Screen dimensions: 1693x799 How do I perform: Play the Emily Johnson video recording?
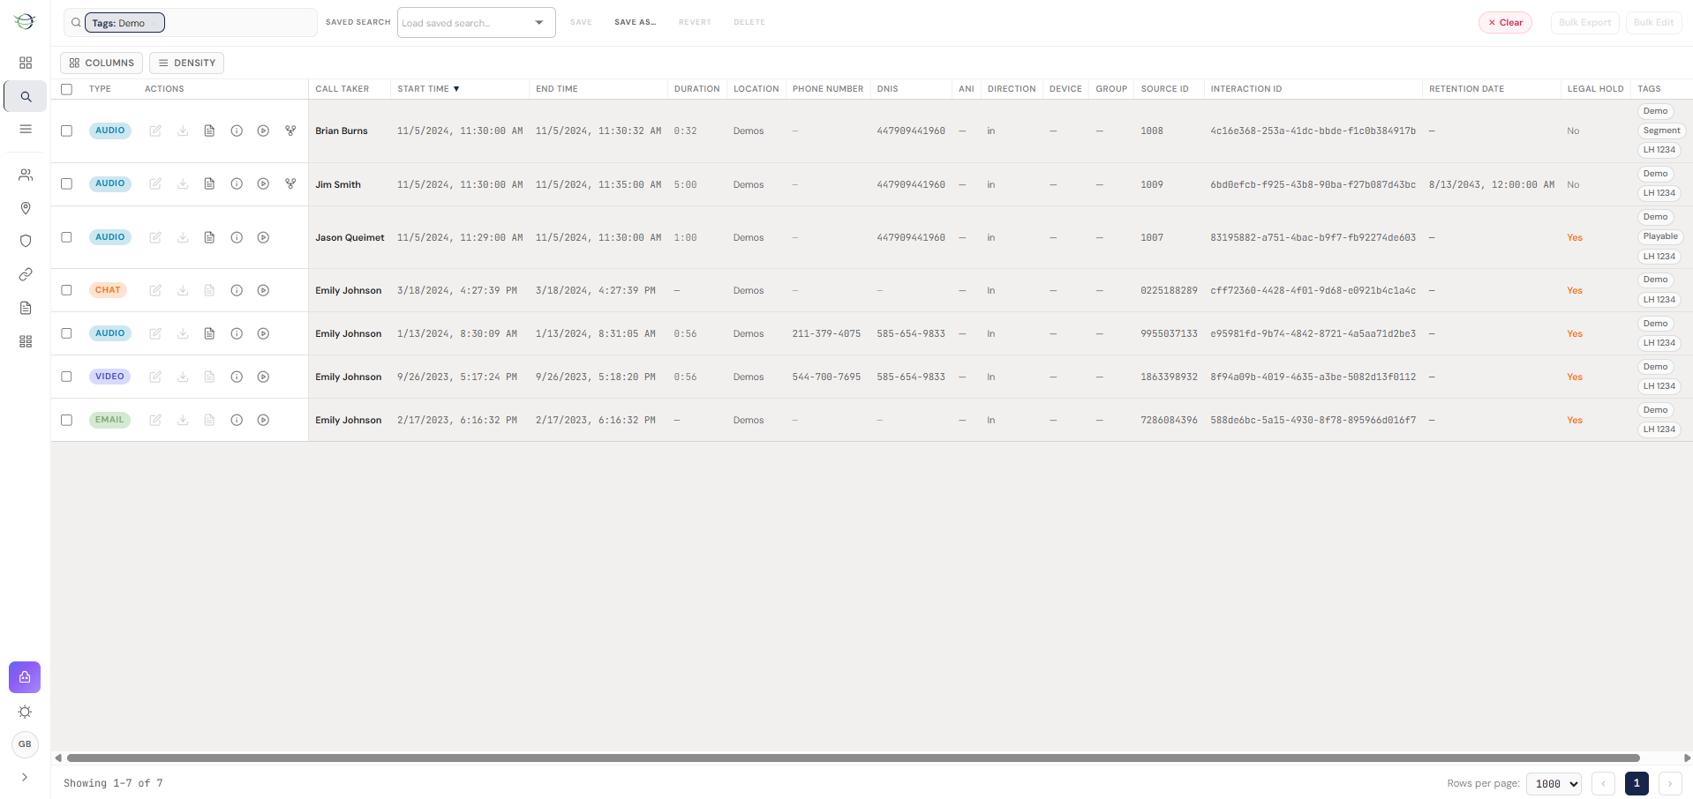click(x=263, y=377)
